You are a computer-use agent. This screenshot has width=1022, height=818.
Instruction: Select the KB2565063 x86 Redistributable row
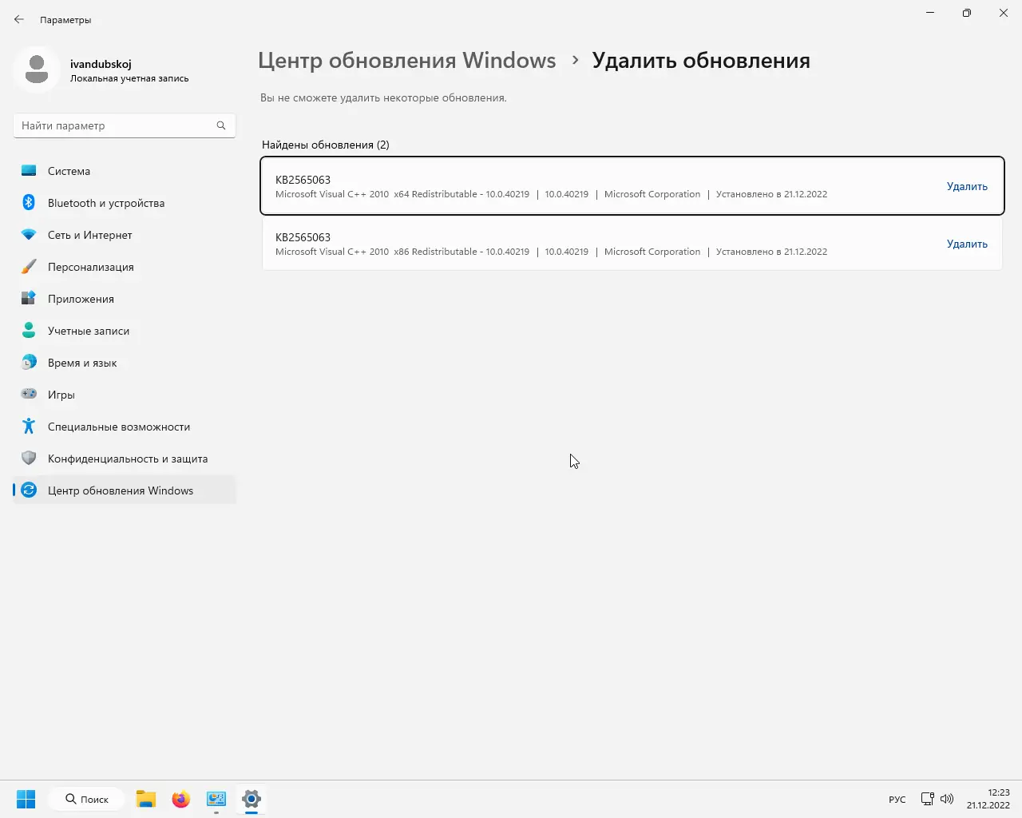[x=632, y=244]
